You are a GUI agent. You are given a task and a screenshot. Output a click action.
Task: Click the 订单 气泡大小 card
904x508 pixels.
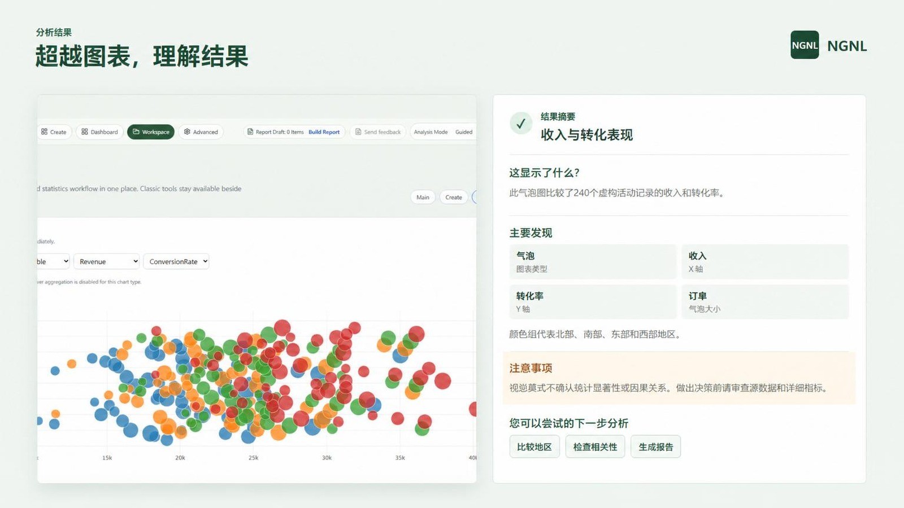(x=765, y=302)
